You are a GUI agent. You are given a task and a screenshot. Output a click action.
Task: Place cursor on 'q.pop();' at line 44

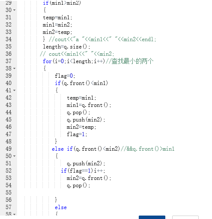78,113
